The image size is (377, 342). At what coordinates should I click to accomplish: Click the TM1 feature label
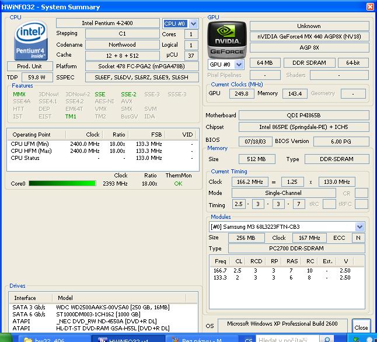(71, 116)
